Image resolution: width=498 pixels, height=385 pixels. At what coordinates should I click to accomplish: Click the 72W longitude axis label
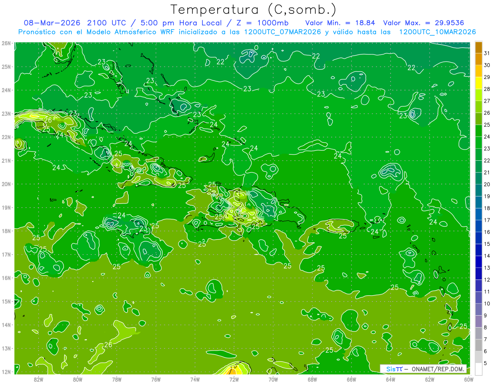tap(234, 379)
